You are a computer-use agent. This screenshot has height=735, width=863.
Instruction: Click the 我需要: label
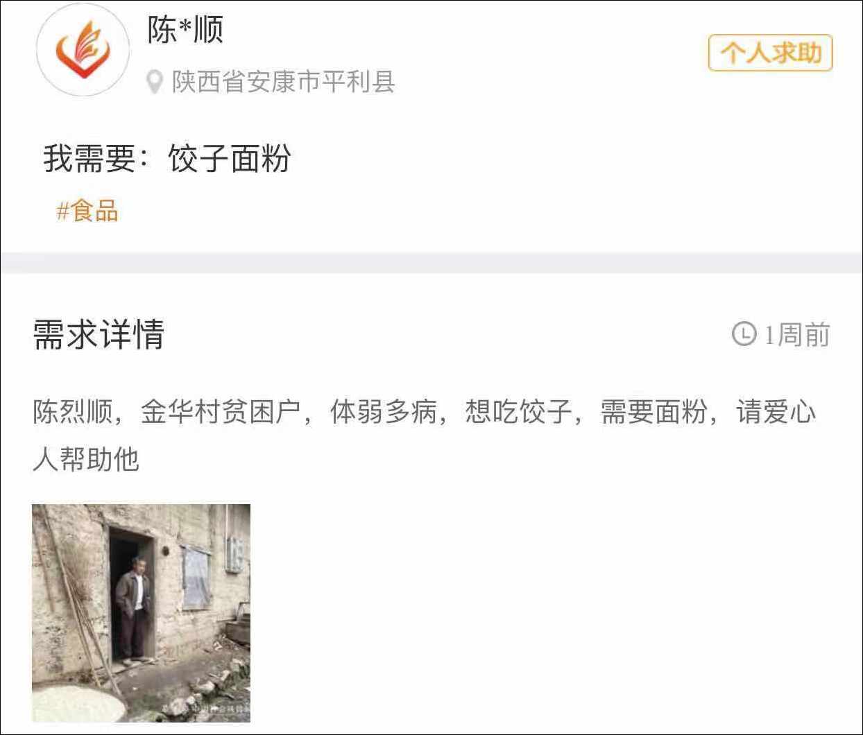[96, 159]
